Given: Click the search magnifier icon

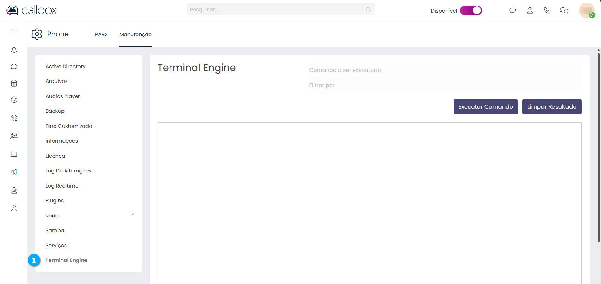Looking at the screenshot, I should pyautogui.click(x=368, y=10).
